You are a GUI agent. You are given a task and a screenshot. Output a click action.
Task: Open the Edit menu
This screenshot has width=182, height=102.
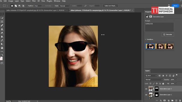pyautogui.click(x=5, y=1)
